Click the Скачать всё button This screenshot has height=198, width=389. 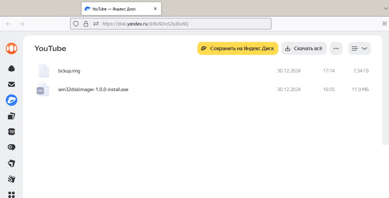coord(304,48)
